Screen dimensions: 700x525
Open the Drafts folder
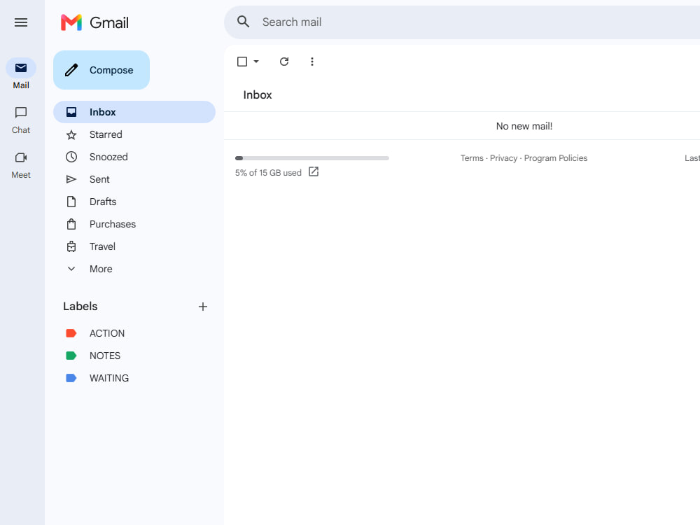pos(134,202)
